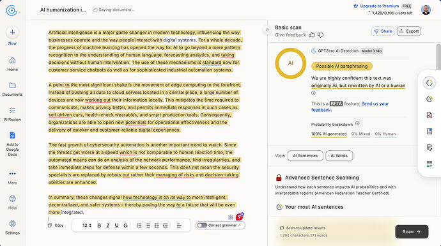Expand the Correct grammar options chevron
Screen dimensions: 441x246
click(x=240, y=225)
